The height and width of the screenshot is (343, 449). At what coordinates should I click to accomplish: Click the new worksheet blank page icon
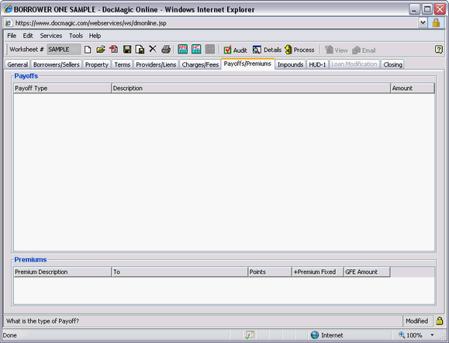click(88, 50)
